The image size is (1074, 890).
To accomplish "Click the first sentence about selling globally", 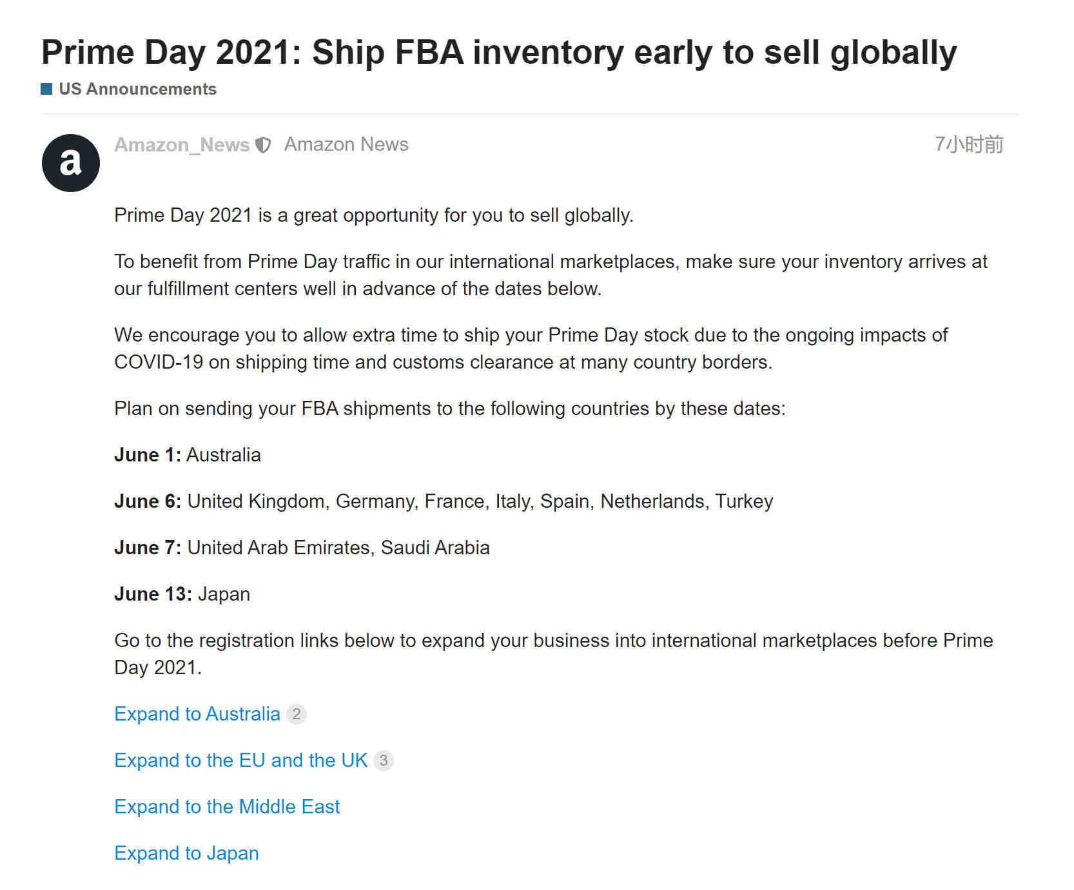I will click(374, 215).
